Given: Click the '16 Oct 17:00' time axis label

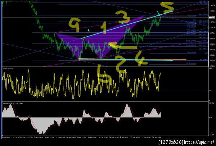Looking at the screenshot, I should click(x=17, y=137).
